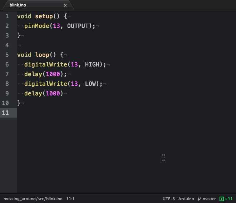Screen dimensions: 236x203
Task: Click digitalWrite on line 8
Action: 46,84
